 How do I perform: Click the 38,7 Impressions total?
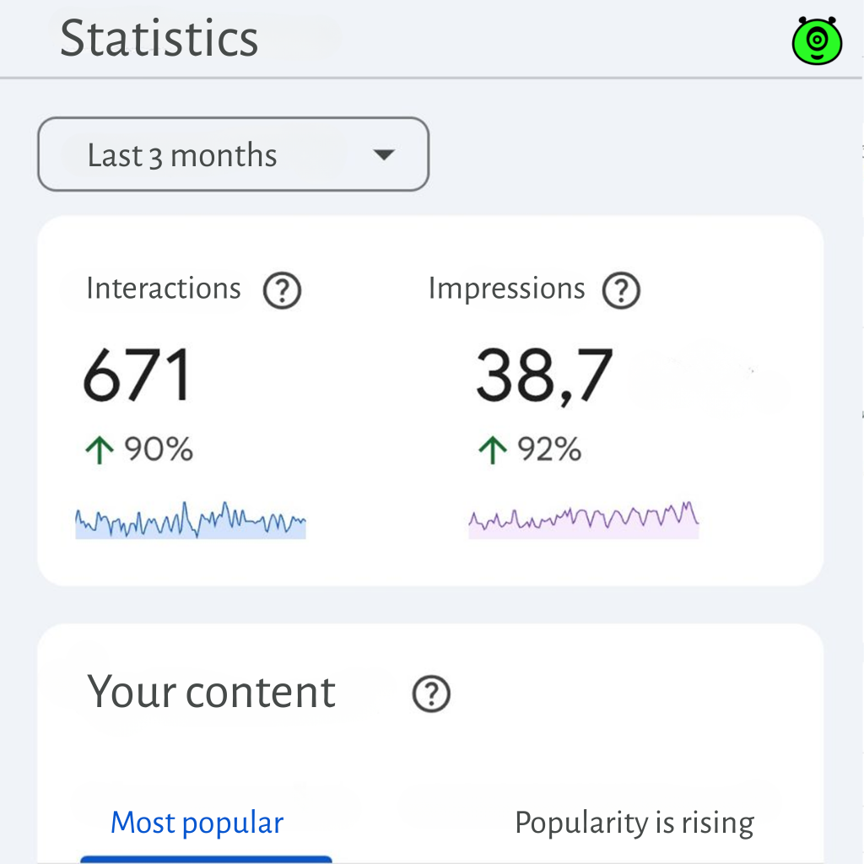543,374
